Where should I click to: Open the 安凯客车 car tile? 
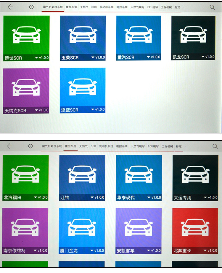[139, 231]
